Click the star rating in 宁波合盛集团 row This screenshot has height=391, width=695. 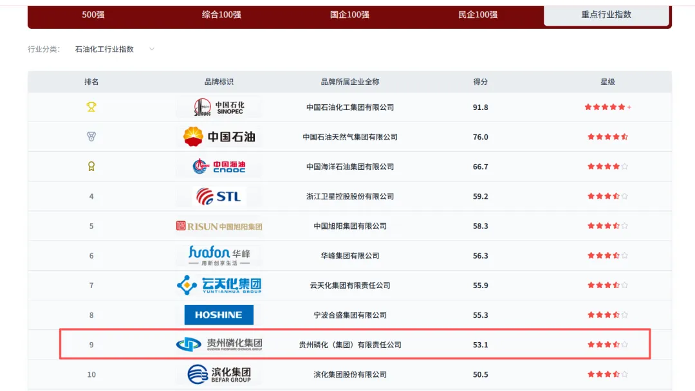pyautogui.click(x=607, y=314)
